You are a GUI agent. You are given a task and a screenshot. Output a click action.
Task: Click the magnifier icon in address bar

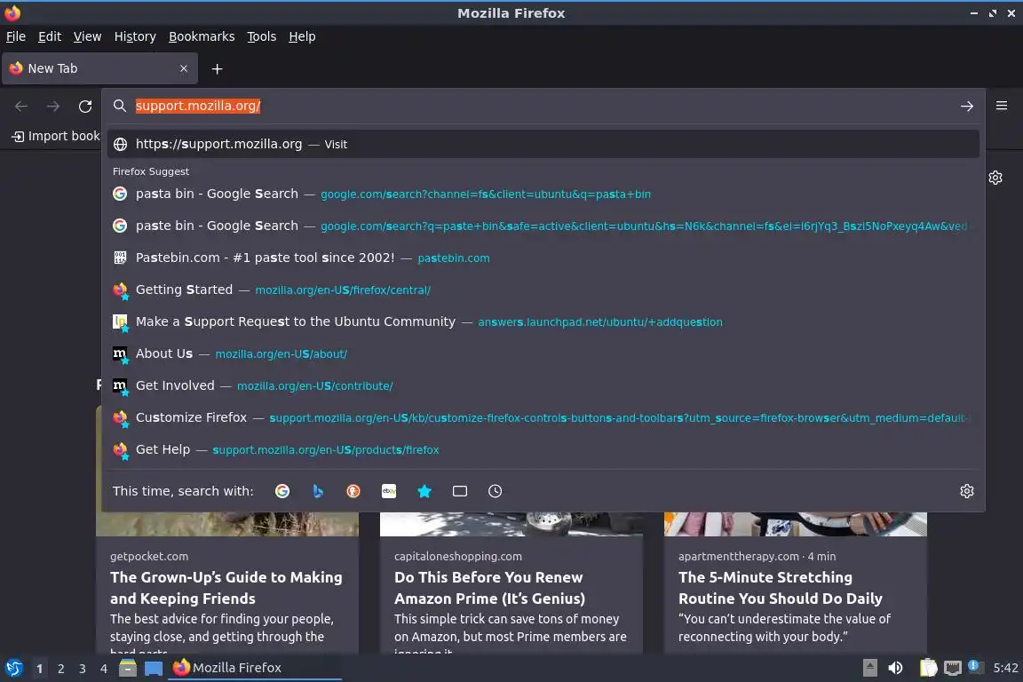tap(119, 106)
